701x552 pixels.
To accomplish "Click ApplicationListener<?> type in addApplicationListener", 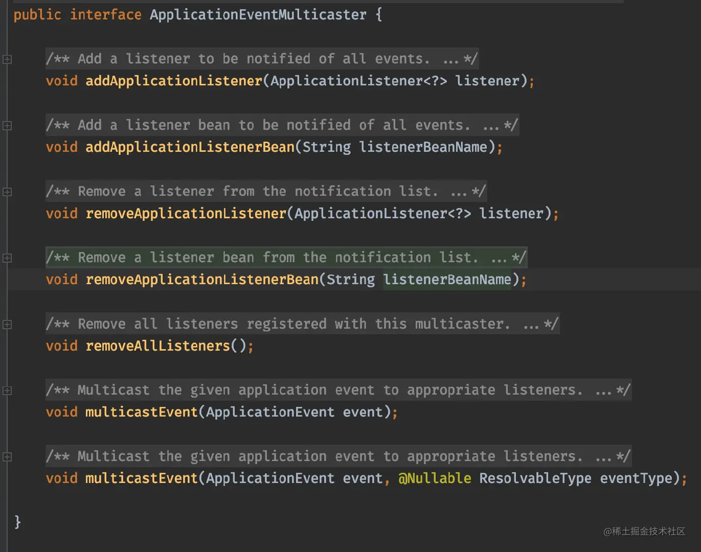I will click(x=359, y=81).
